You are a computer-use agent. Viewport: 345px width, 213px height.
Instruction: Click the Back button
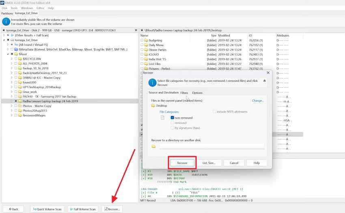tap(14, 209)
